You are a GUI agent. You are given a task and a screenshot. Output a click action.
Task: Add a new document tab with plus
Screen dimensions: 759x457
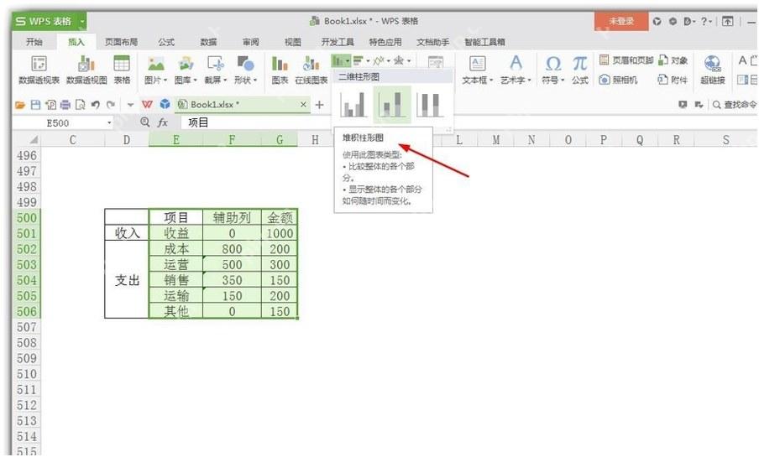319,105
